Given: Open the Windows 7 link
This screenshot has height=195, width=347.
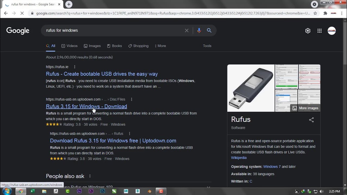Looking at the screenshot, I should pos(272,167).
